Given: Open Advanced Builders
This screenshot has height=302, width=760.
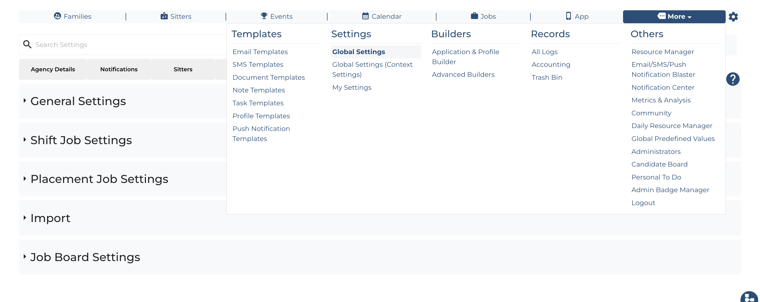Looking at the screenshot, I should pyautogui.click(x=463, y=75).
